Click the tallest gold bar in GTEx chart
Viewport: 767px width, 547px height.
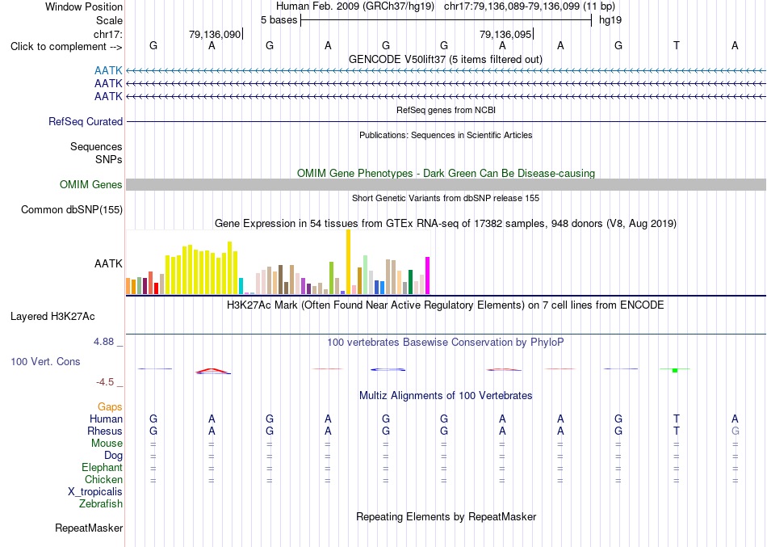[348, 262]
